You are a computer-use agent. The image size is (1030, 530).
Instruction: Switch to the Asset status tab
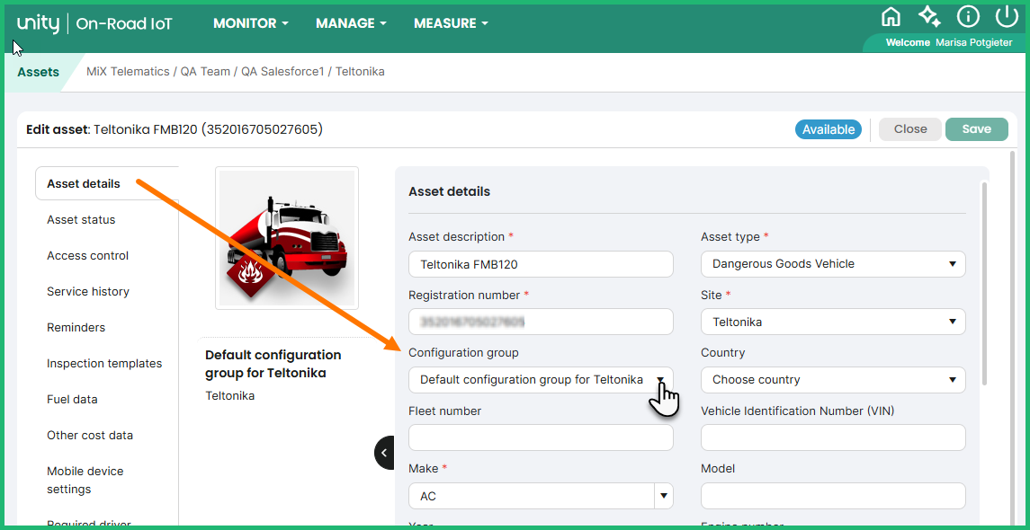[81, 220]
